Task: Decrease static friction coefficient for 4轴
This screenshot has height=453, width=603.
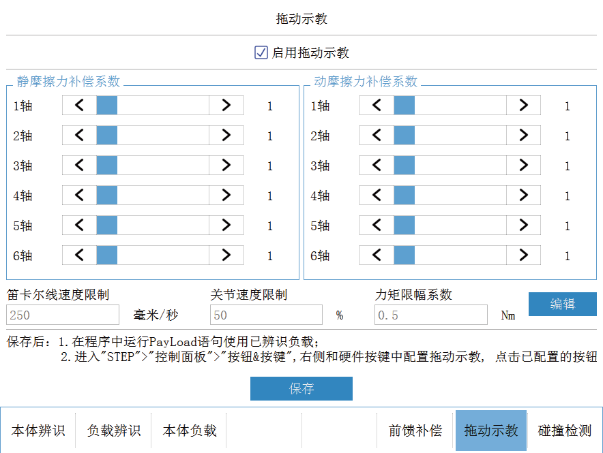Action: coord(79,195)
